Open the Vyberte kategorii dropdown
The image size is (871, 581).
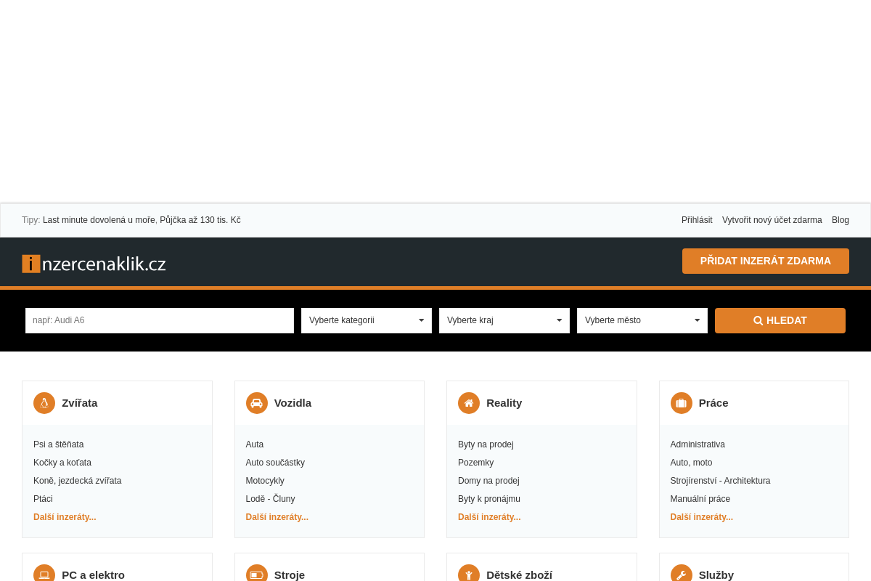click(x=367, y=320)
